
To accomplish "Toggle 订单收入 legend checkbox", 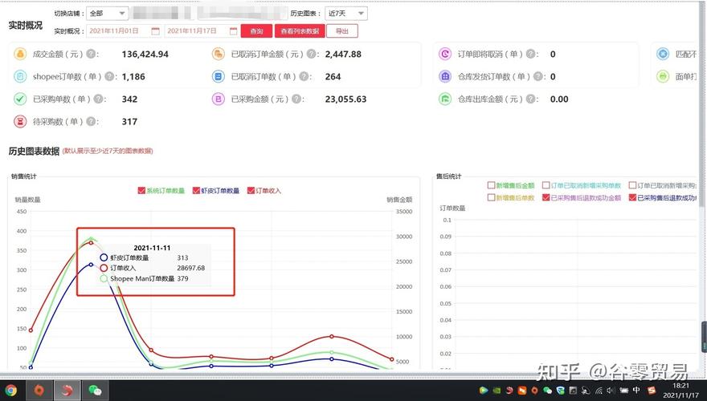I will point(251,191).
